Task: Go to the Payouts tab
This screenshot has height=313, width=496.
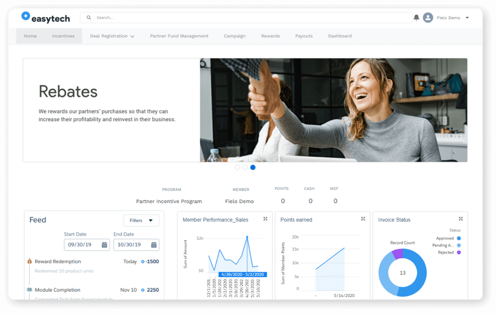Action: click(x=304, y=36)
